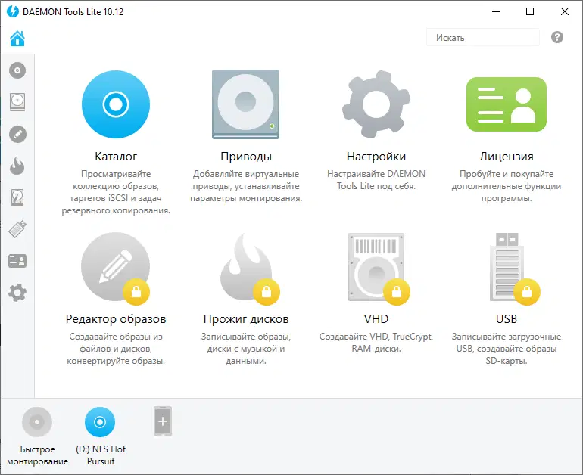Screen dimensions: 583x475
Task: Open Disc Burning via sidebar flame icon
Action: (x=17, y=166)
